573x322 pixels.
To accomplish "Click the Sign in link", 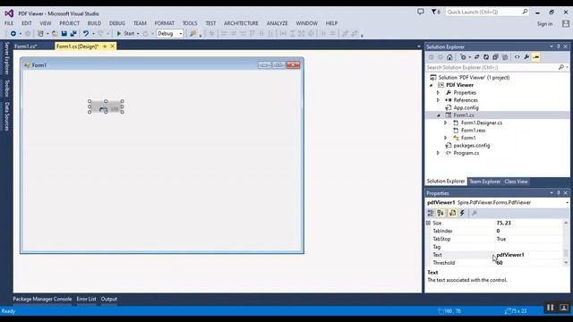I will click(x=544, y=24).
